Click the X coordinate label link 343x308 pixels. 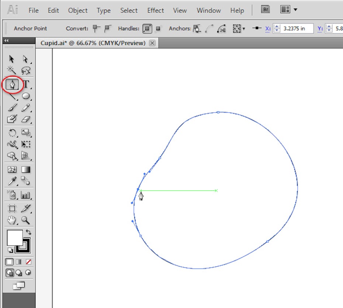pyautogui.click(x=268, y=29)
